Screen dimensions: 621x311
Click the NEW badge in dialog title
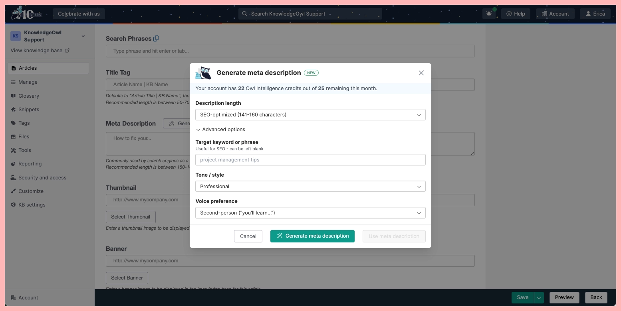coord(311,73)
